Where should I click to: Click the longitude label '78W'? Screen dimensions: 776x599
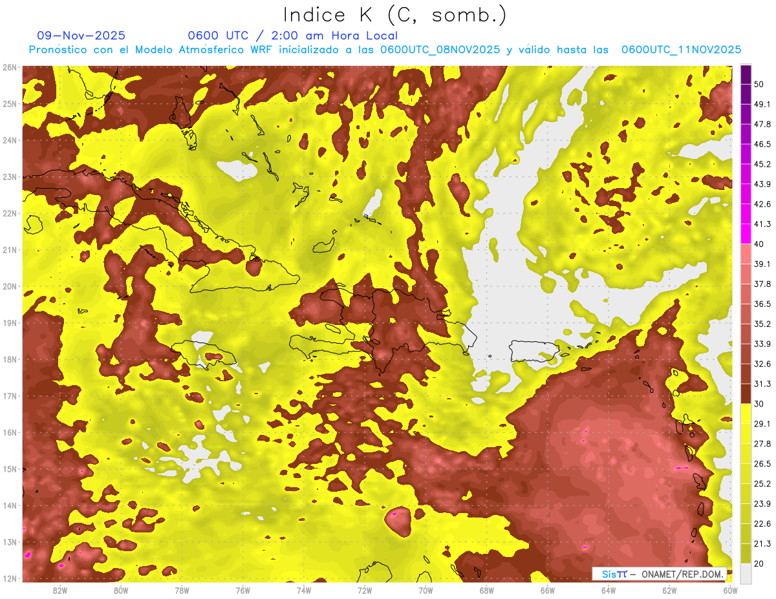click(182, 590)
